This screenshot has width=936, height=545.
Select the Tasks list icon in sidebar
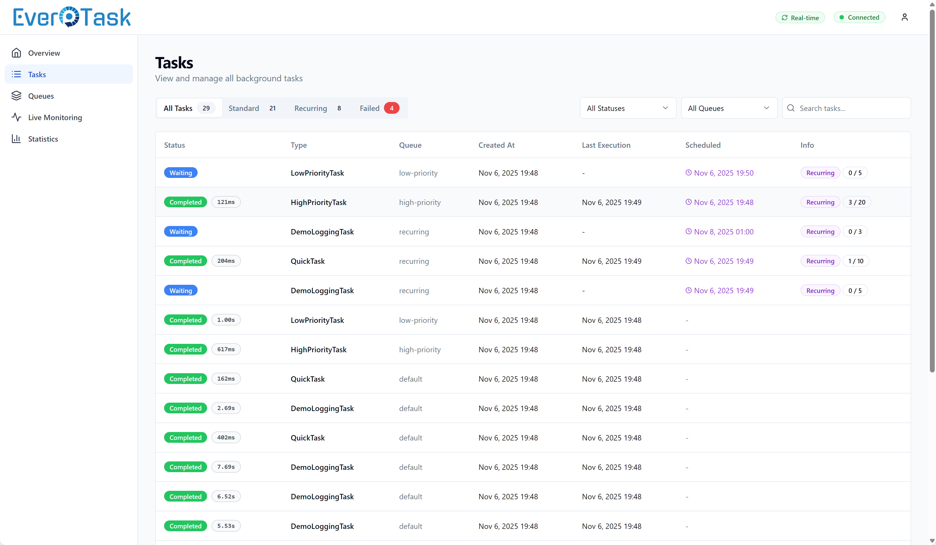[17, 74]
